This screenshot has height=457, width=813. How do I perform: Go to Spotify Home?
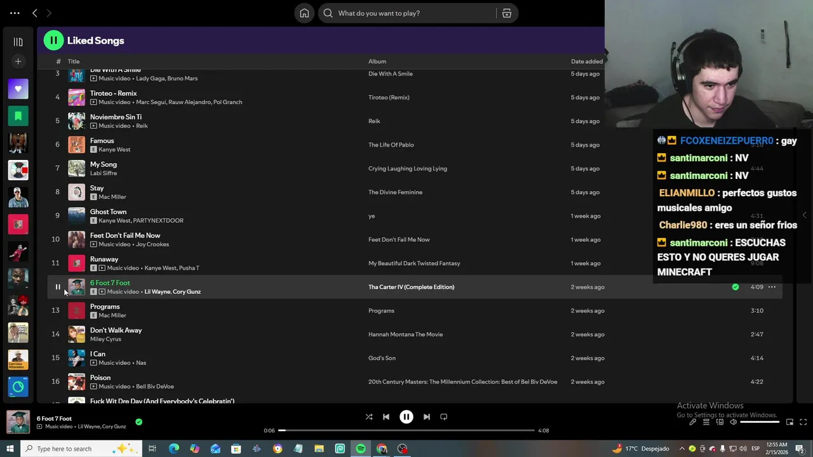tap(304, 13)
